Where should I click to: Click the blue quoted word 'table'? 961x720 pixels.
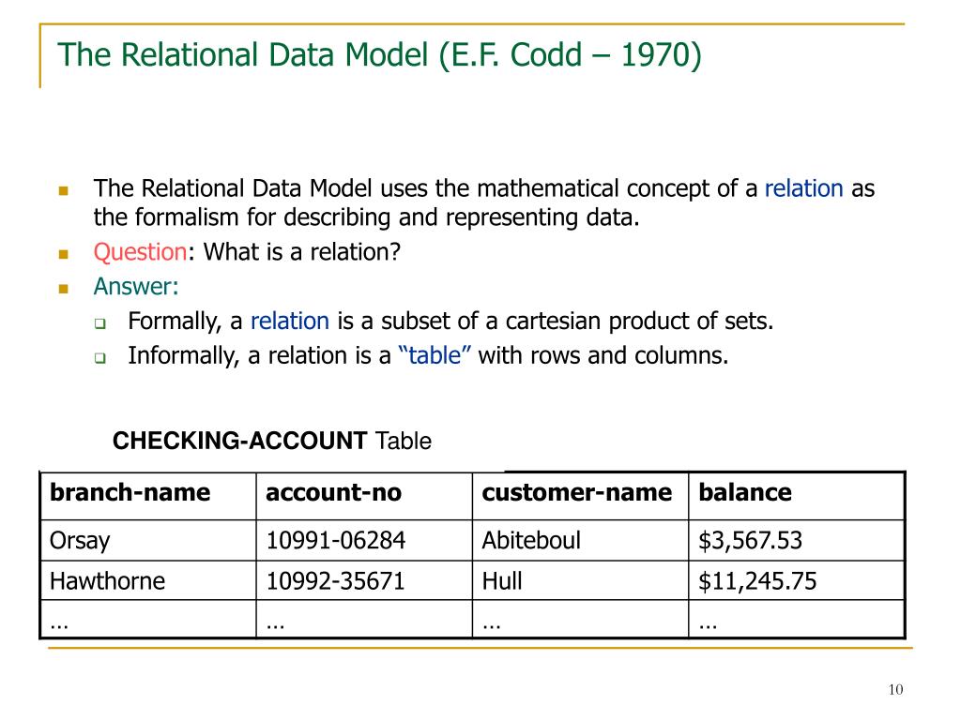click(x=435, y=355)
